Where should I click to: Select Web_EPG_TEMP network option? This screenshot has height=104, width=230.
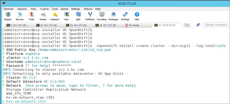(x=19, y=93)
